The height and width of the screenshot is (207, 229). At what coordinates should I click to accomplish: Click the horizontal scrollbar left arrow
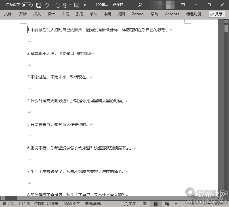coord(3,198)
